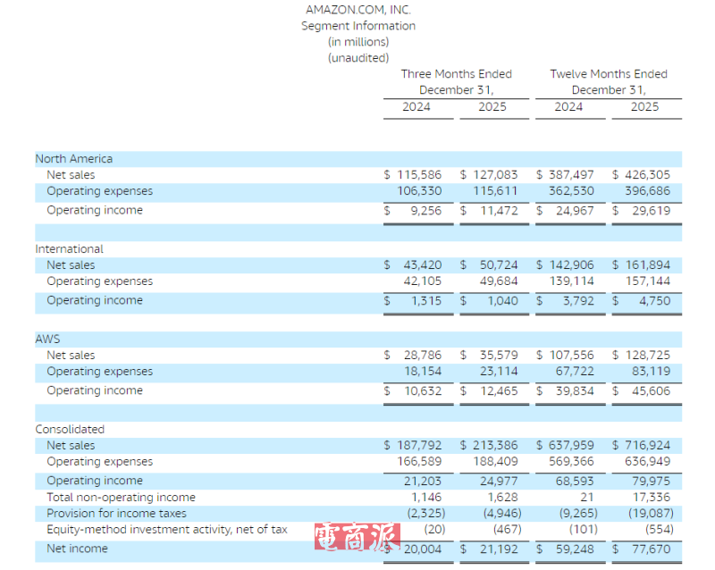Screen dimensions: 715x570
Task: Click the Equity-method investment activity row label
Action: tap(167, 530)
